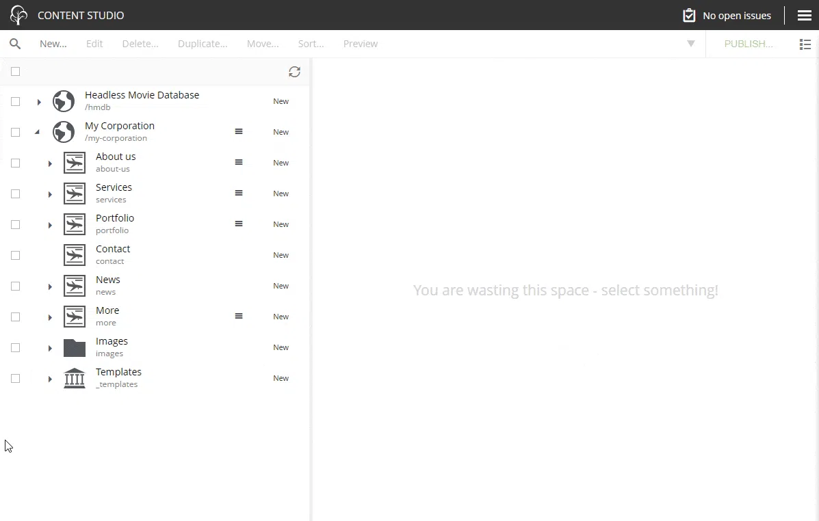
Task: Click the New status on News row
Action: (x=281, y=286)
